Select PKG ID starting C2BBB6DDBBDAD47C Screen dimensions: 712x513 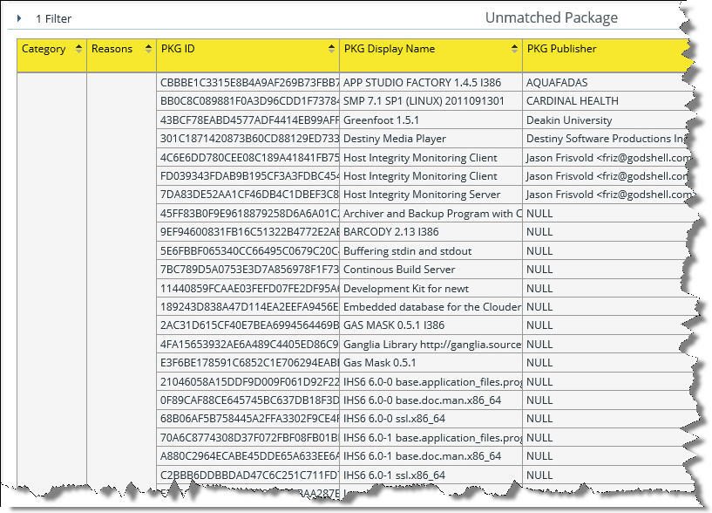tap(248, 475)
